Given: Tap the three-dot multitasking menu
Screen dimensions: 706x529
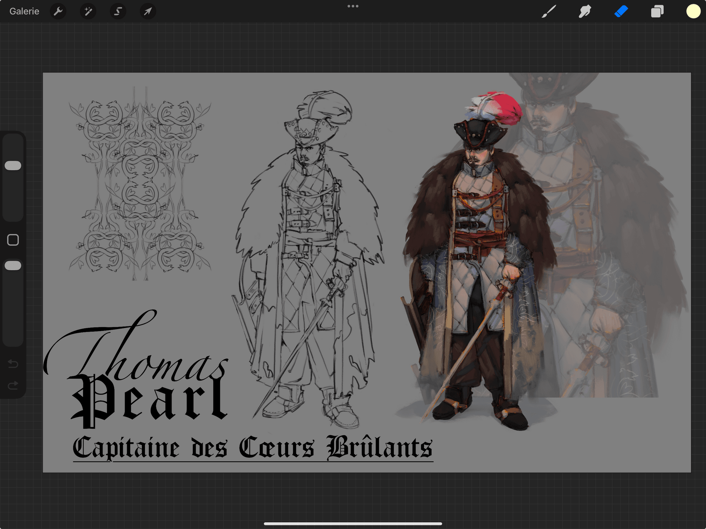Looking at the screenshot, I should coord(353,6).
